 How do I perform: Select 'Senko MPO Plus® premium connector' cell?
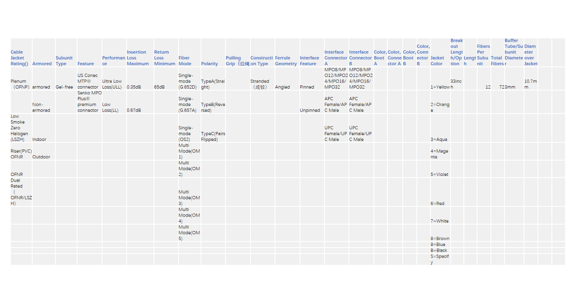point(89,102)
